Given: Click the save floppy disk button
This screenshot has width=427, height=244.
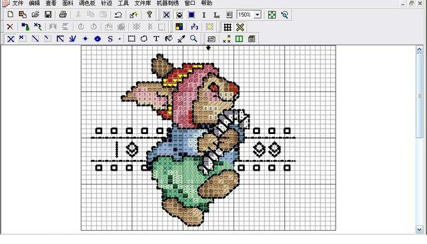Looking at the screenshot, I should click(48, 15).
